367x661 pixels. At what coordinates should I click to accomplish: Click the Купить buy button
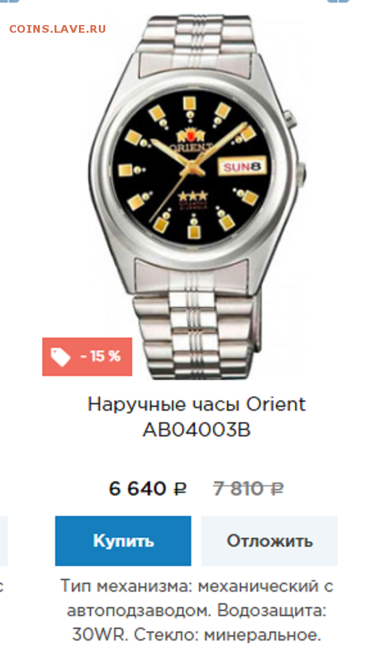pos(123,541)
